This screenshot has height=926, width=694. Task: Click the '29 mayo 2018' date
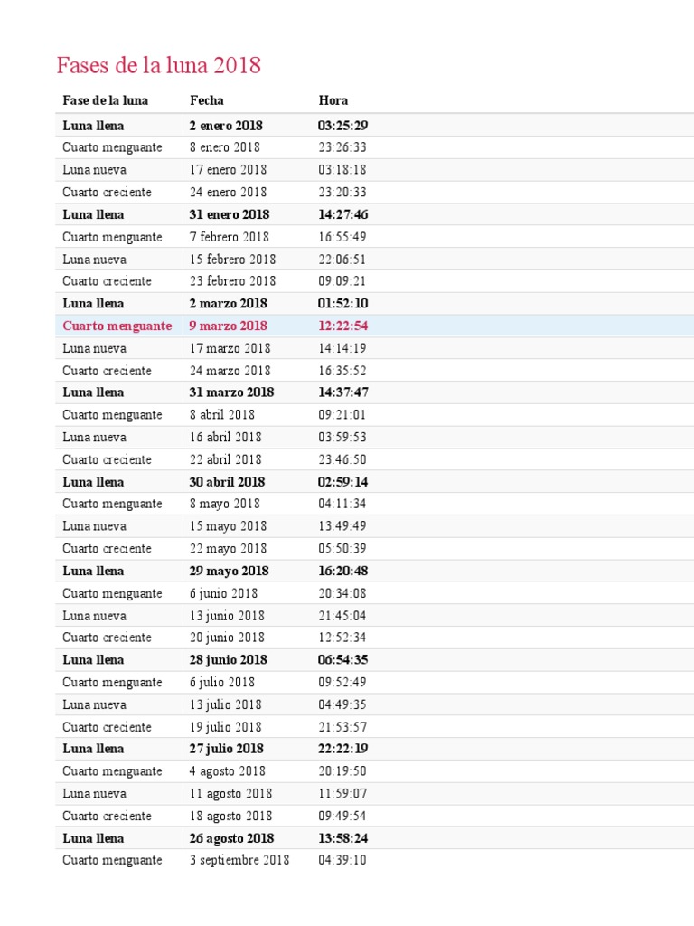pos(229,571)
